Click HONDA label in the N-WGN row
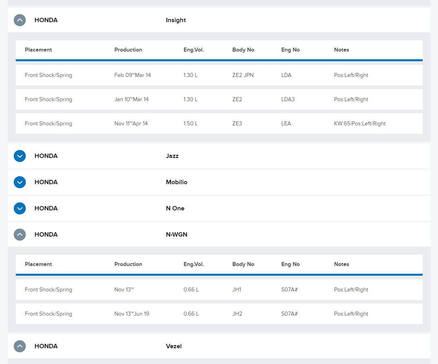Viewport: 438px width, 364px height. tap(46, 235)
